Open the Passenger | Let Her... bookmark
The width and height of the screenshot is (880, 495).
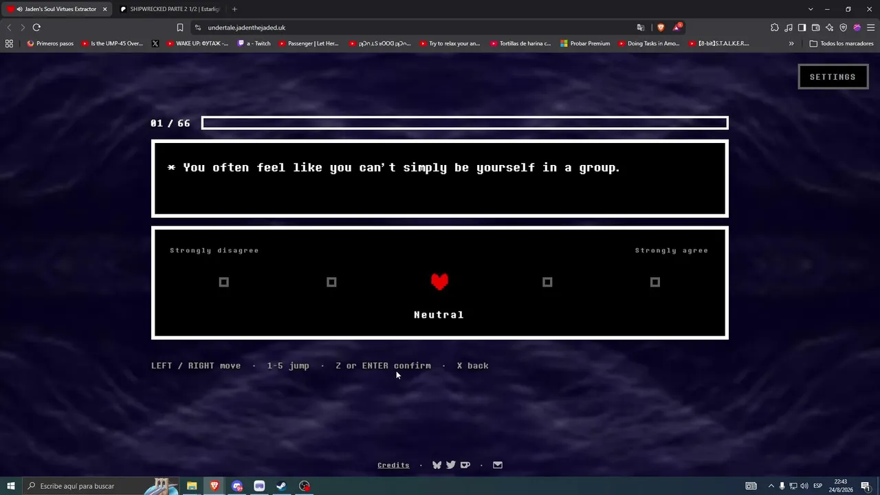coord(309,43)
